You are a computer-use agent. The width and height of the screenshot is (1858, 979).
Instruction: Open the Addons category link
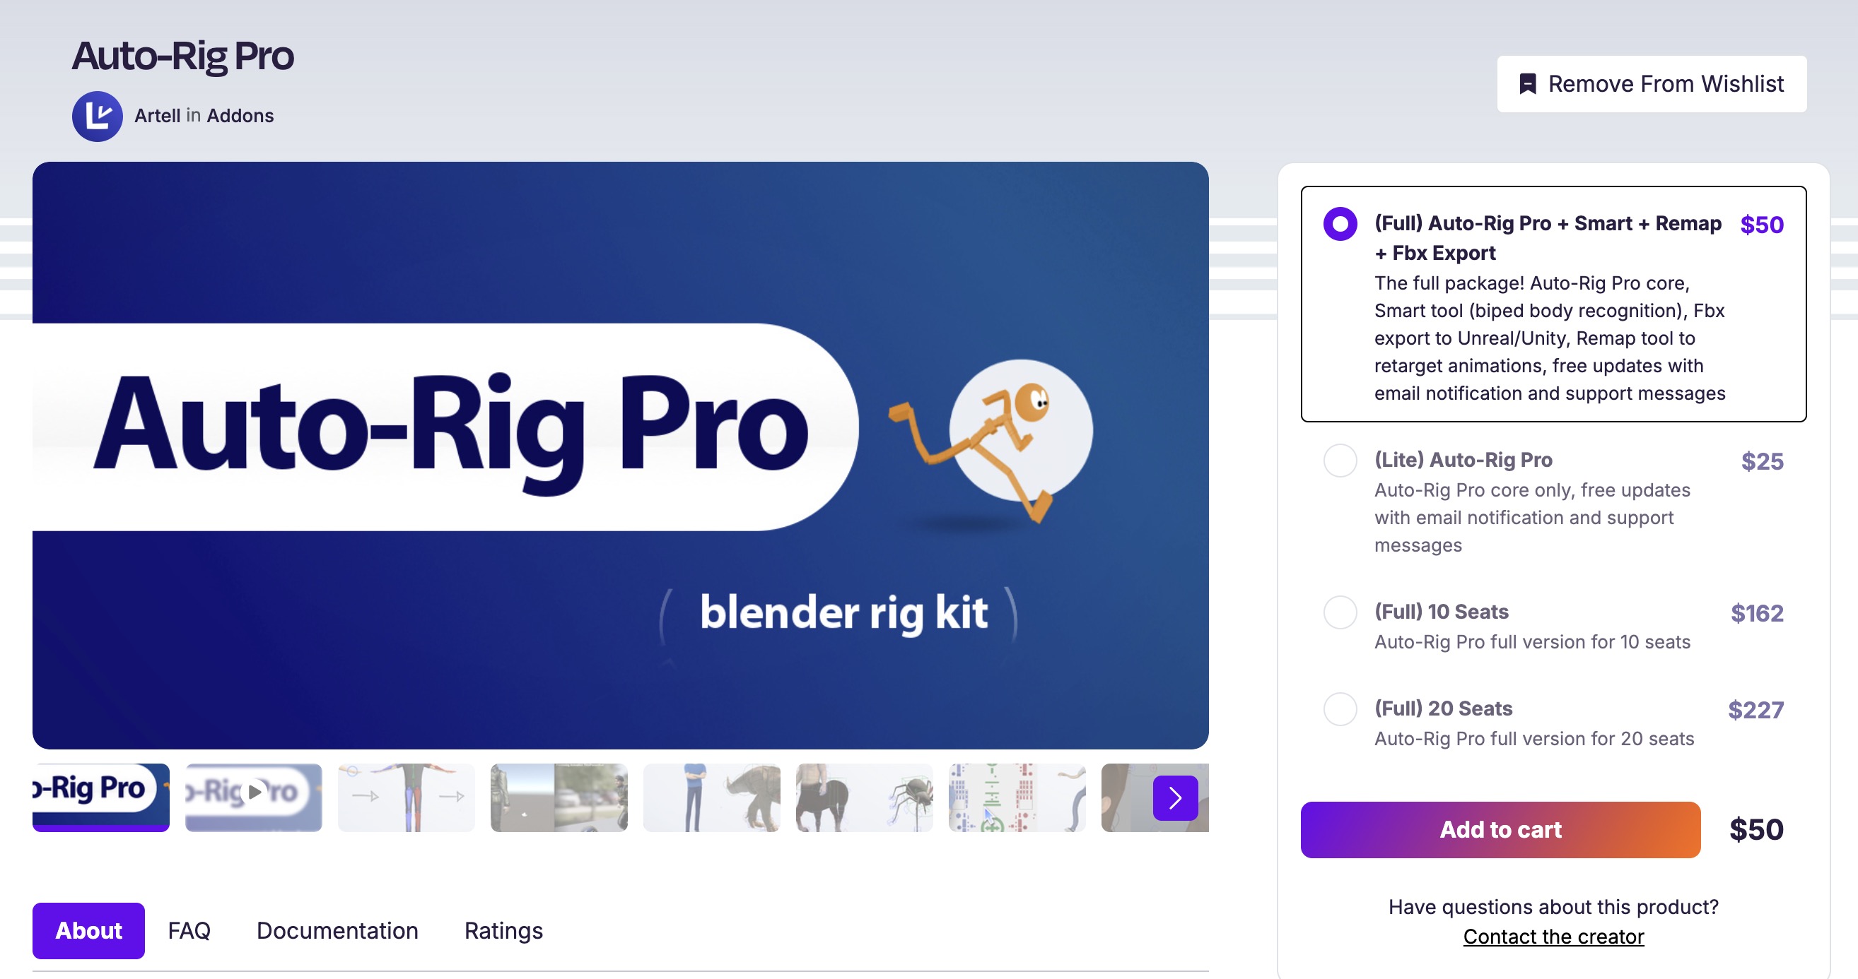click(240, 116)
